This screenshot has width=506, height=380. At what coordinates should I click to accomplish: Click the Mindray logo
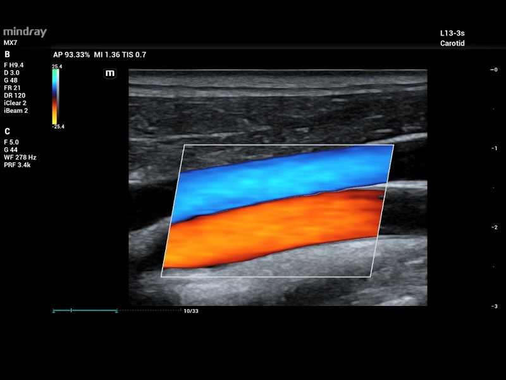(x=25, y=32)
